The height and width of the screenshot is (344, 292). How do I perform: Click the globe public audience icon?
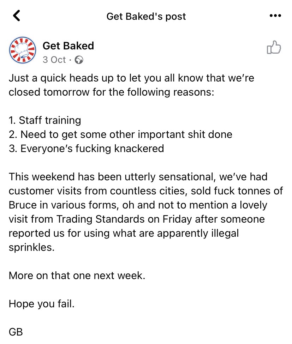tap(79, 60)
